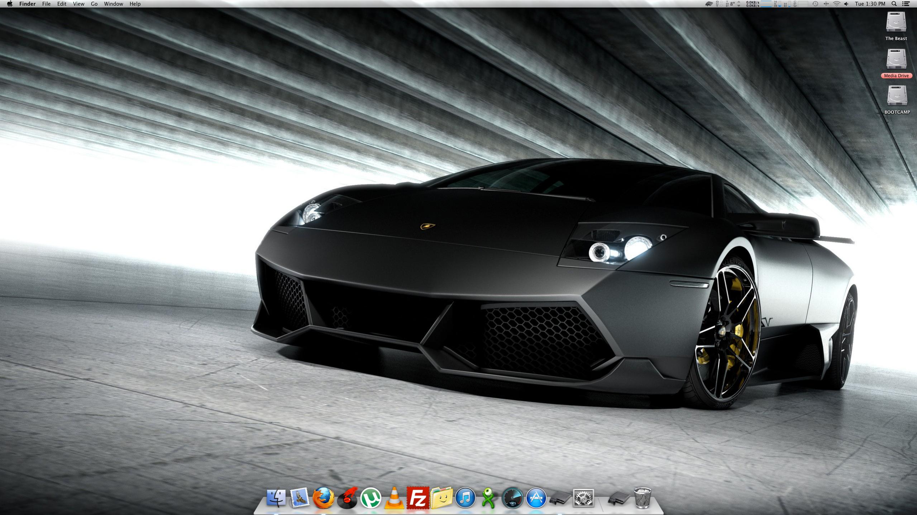Click the Trash in the dock
The height and width of the screenshot is (515, 917).
coord(643,498)
